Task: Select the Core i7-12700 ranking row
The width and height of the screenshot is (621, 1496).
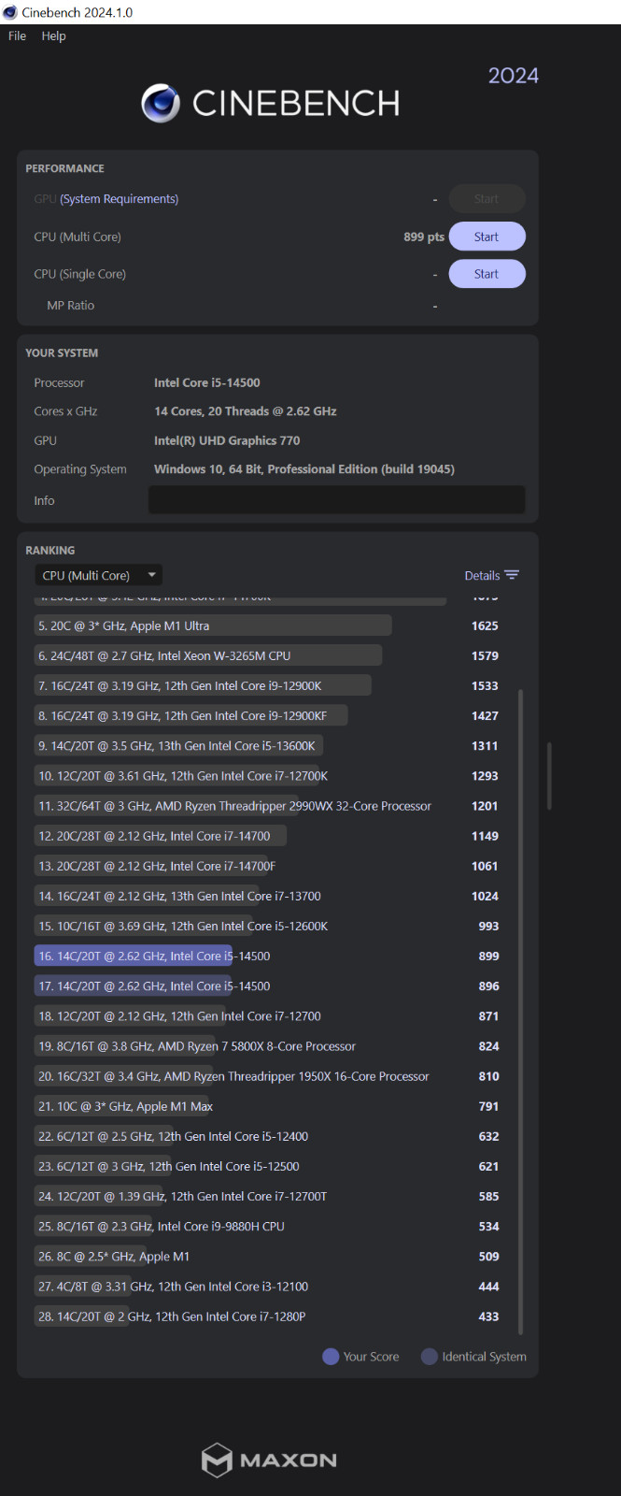Action: (x=269, y=1015)
